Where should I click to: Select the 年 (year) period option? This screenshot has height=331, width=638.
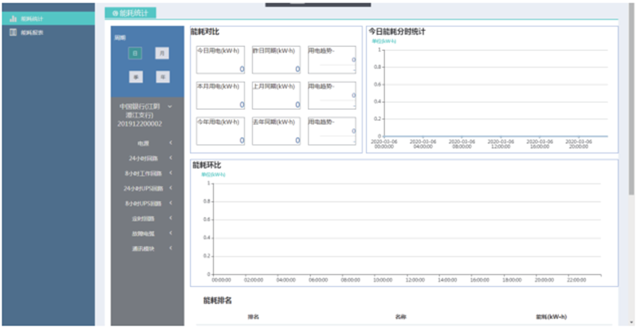pyautogui.click(x=162, y=77)
